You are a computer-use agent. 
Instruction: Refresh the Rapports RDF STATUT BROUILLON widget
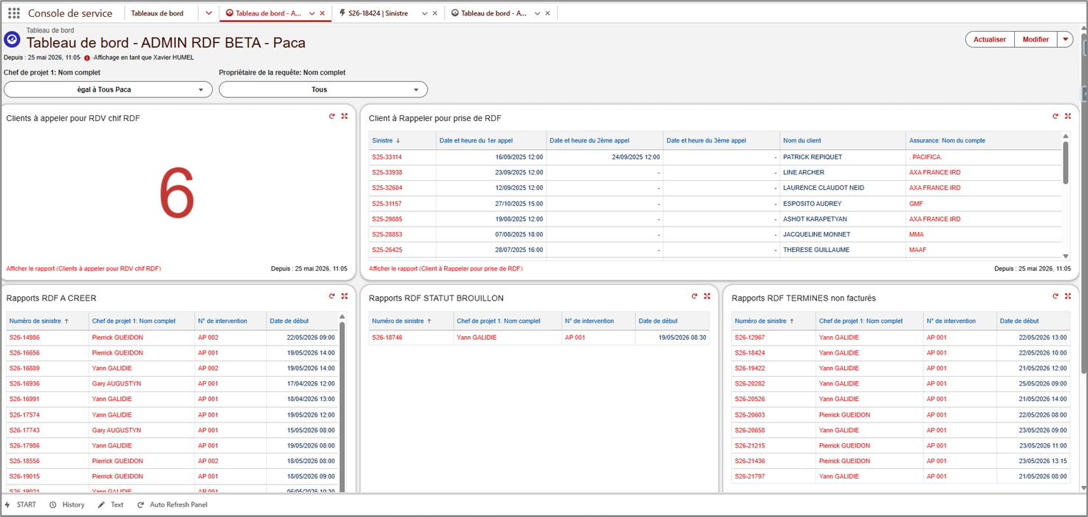tap(694, 296)
